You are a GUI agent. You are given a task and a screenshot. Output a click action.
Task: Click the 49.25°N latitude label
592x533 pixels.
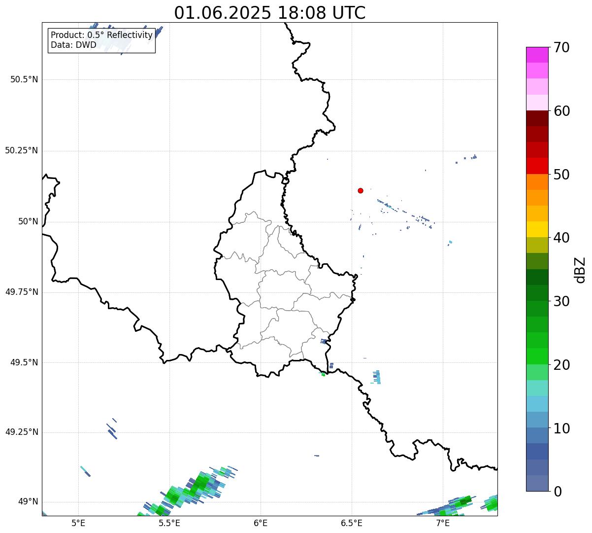[22, 432]
